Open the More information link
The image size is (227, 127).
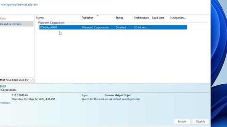[x=5, y=103]
